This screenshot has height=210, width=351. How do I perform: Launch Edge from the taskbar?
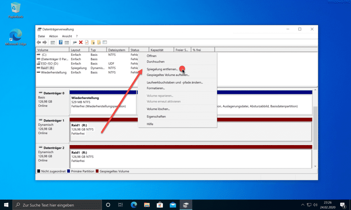click(134, 205)
